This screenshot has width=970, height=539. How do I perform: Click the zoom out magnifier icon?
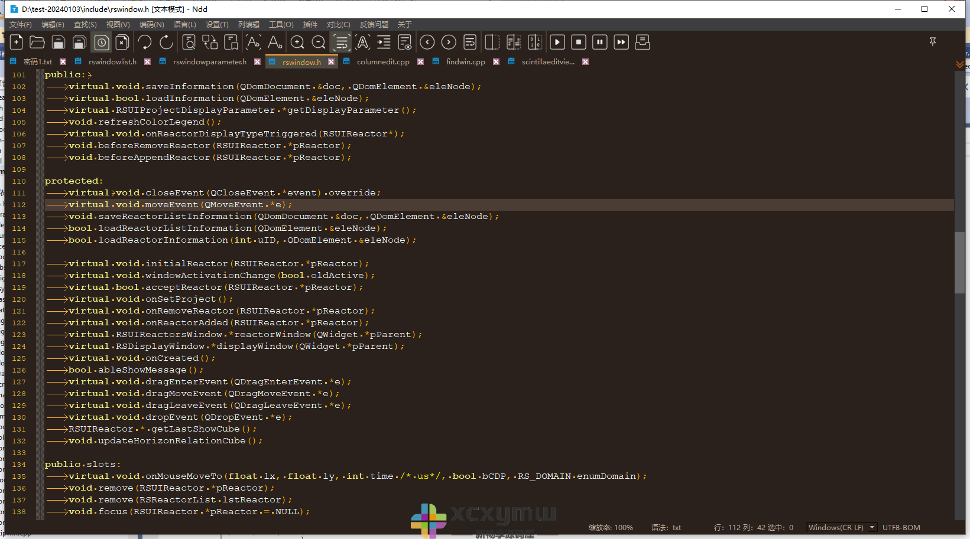[319, 43]
